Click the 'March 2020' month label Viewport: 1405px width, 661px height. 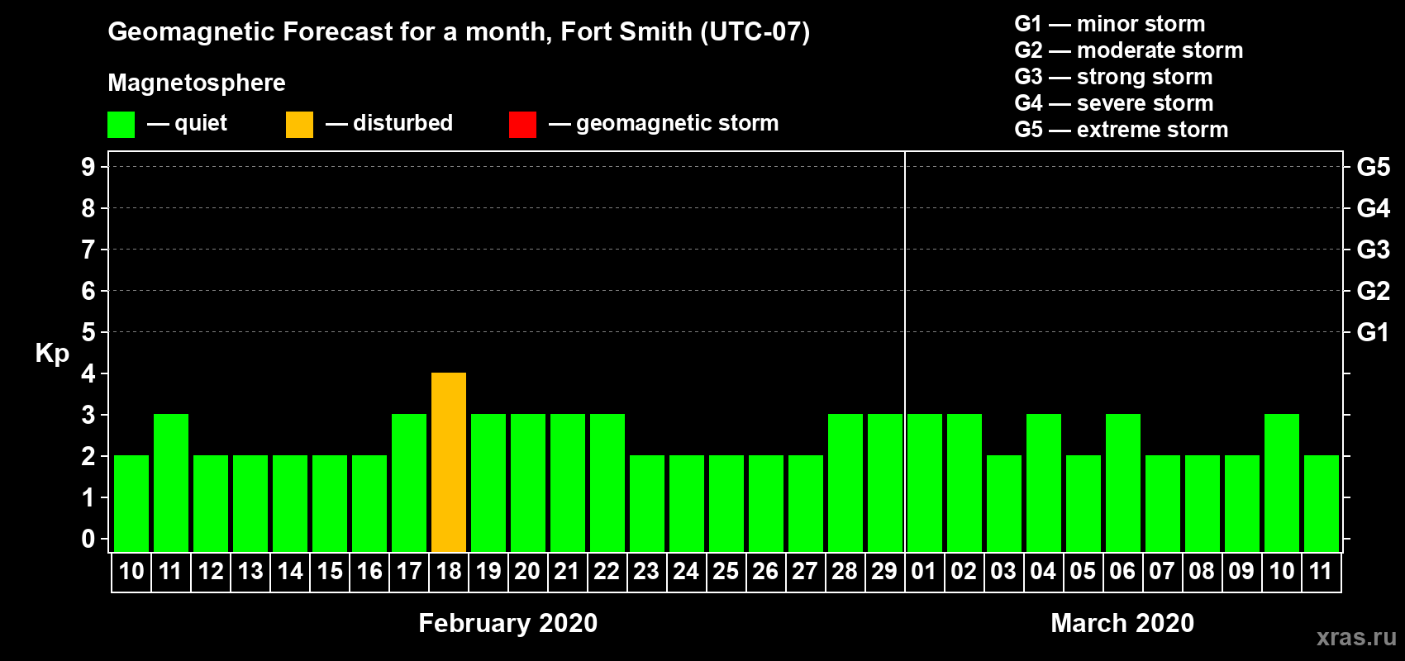[1122, 623]
